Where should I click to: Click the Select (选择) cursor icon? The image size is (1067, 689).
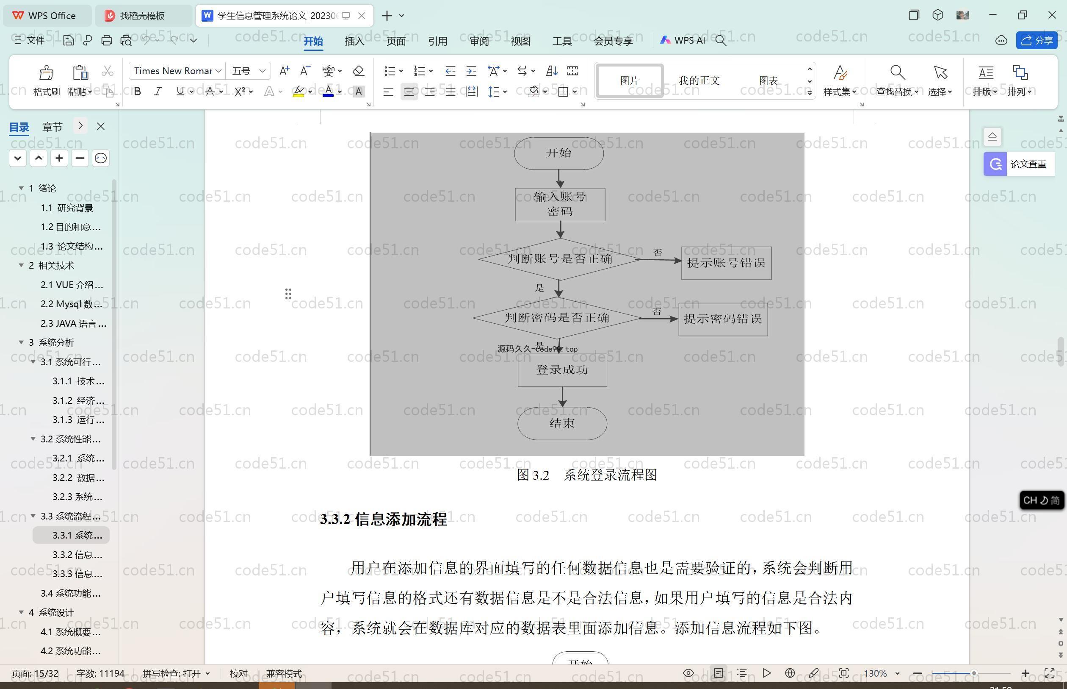[x=940, y=72]
